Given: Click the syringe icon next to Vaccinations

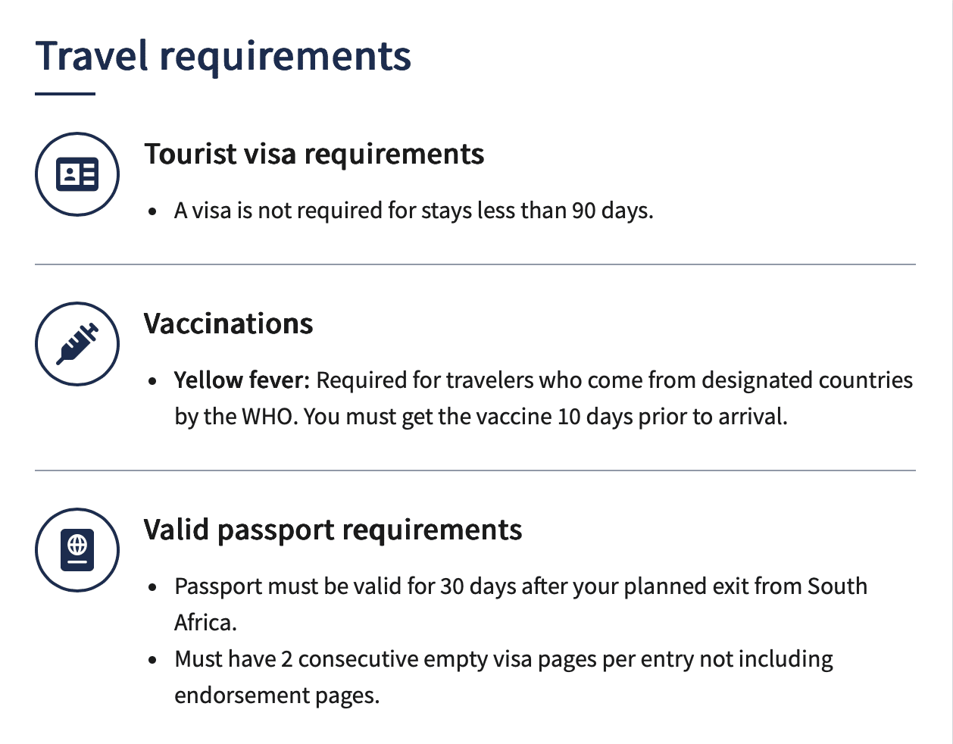Looking at the screenshot, I should (x=77, y=344).
